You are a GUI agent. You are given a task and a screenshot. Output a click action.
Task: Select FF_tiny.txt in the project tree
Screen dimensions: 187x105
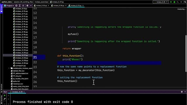16,76
